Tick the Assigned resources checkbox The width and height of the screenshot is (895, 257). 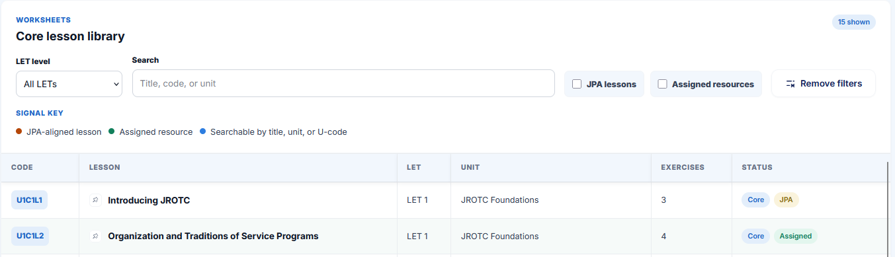[x=662, y=84]
